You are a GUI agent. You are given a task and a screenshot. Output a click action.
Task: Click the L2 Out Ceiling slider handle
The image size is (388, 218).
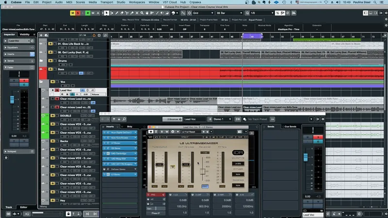click(x=186, y=165)
